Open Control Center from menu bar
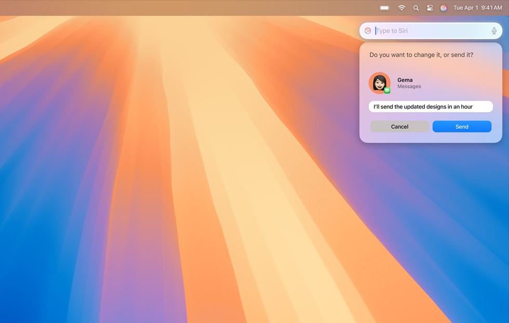The image size is (509, 323). pyautogui.click(x=430, y=8)
